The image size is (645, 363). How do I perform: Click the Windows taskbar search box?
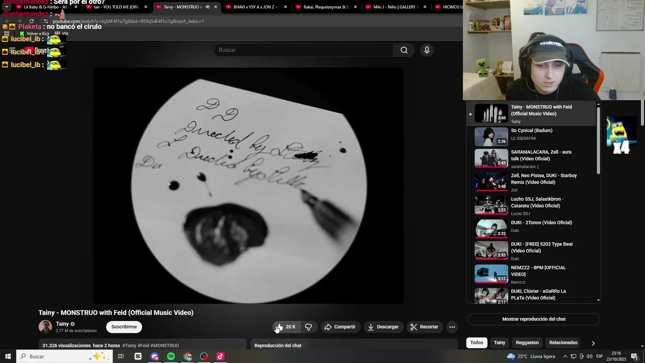[64, 356]
